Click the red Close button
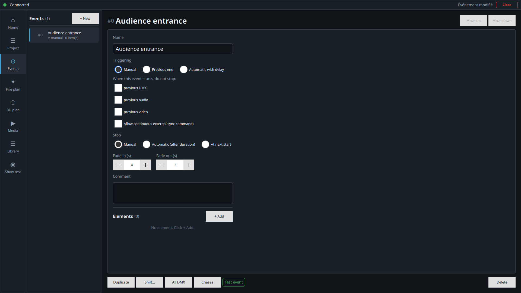Screen dimensions: 521x293 click(x=507, y=5)
